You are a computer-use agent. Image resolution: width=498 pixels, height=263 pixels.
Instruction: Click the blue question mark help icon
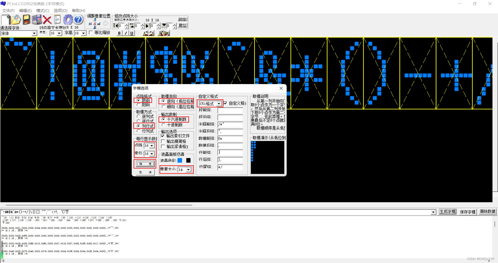78,20
